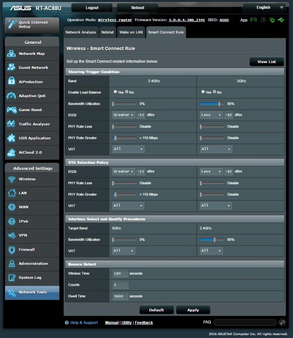Select Yes for 5GHz Enable Load Balance
This screenshot has width=293, height=338.
pos(203,92)
